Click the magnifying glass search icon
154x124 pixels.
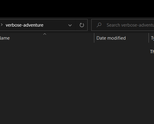coord(99,25)
